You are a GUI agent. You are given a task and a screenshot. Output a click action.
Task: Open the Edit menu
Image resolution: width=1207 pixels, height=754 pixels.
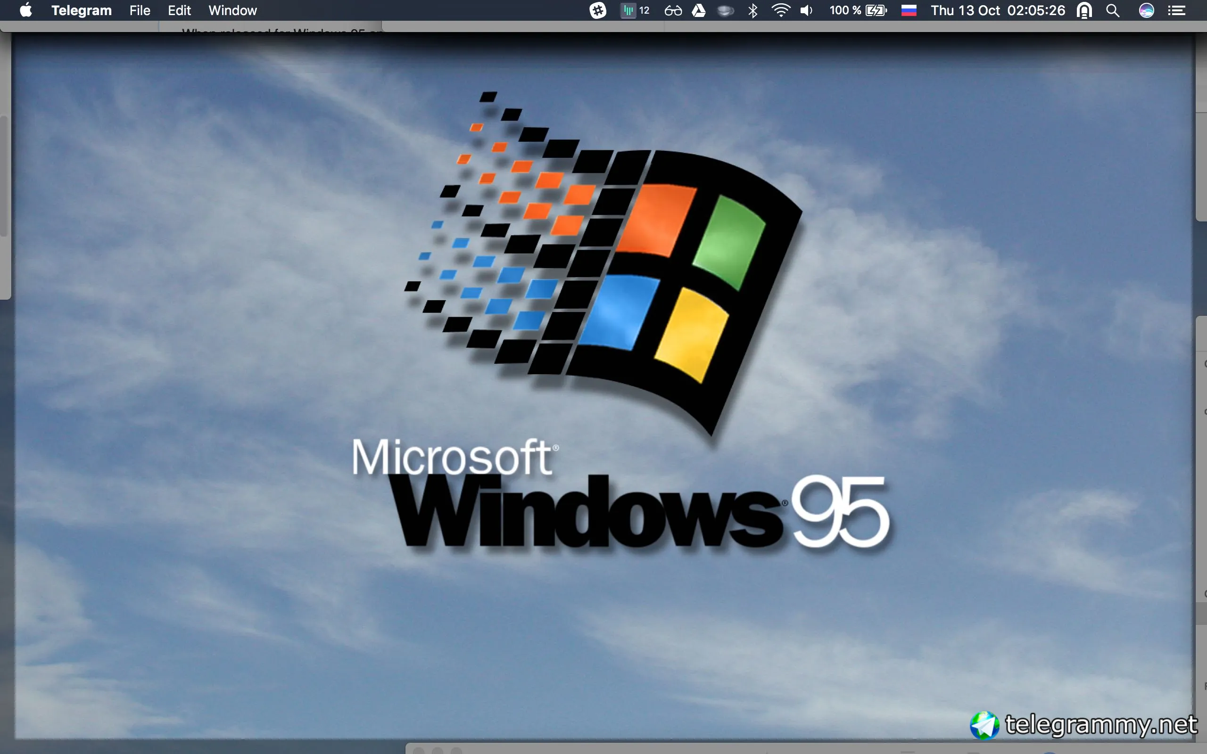179,10
